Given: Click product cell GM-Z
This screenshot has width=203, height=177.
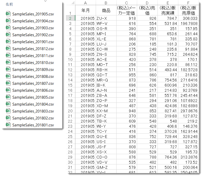Looking at the screenshot, I should [x=106, y=167].
